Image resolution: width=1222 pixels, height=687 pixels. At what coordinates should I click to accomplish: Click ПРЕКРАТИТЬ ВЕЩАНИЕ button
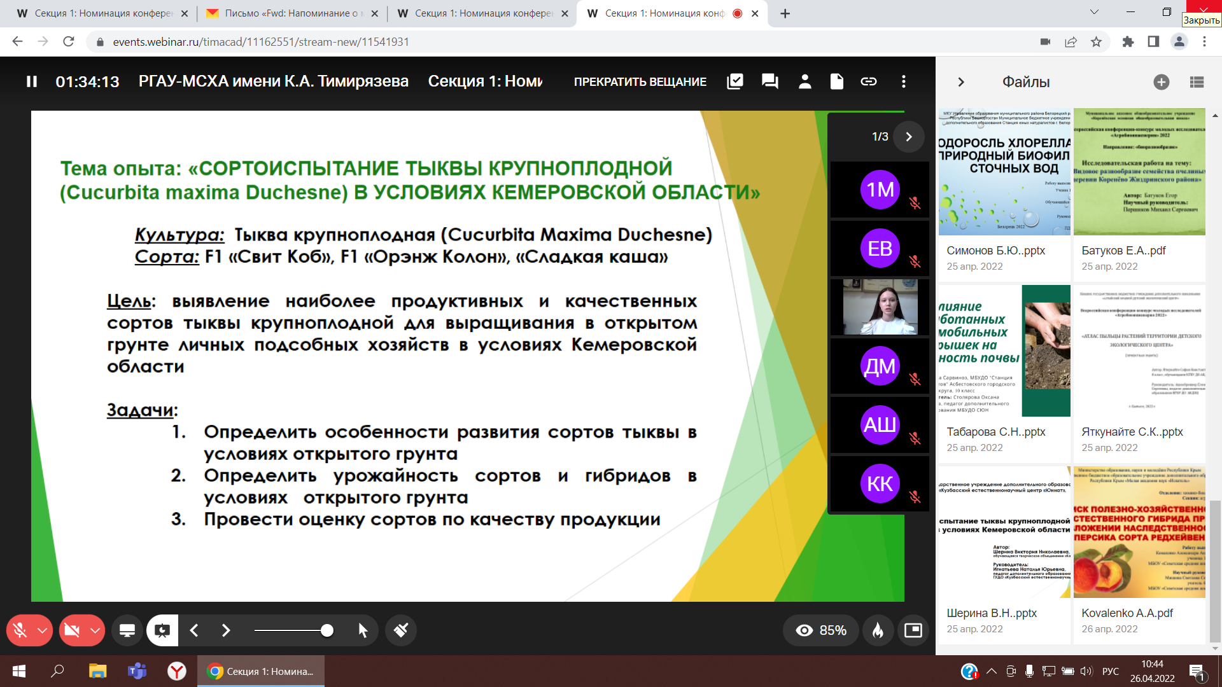pyautogui.click(x=640, y=81)
